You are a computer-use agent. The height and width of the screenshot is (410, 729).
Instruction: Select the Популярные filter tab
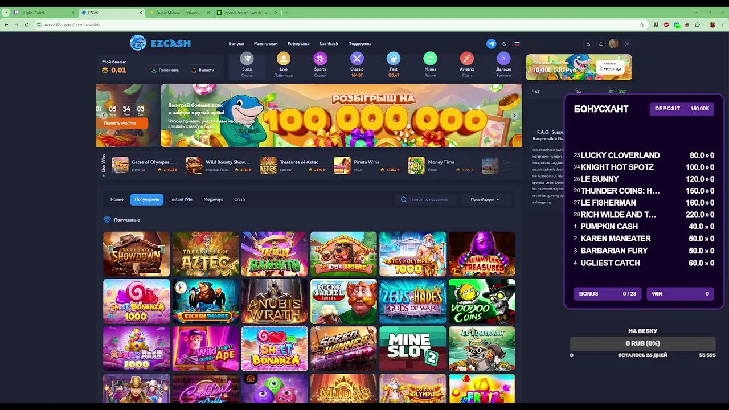pos(147,199)
